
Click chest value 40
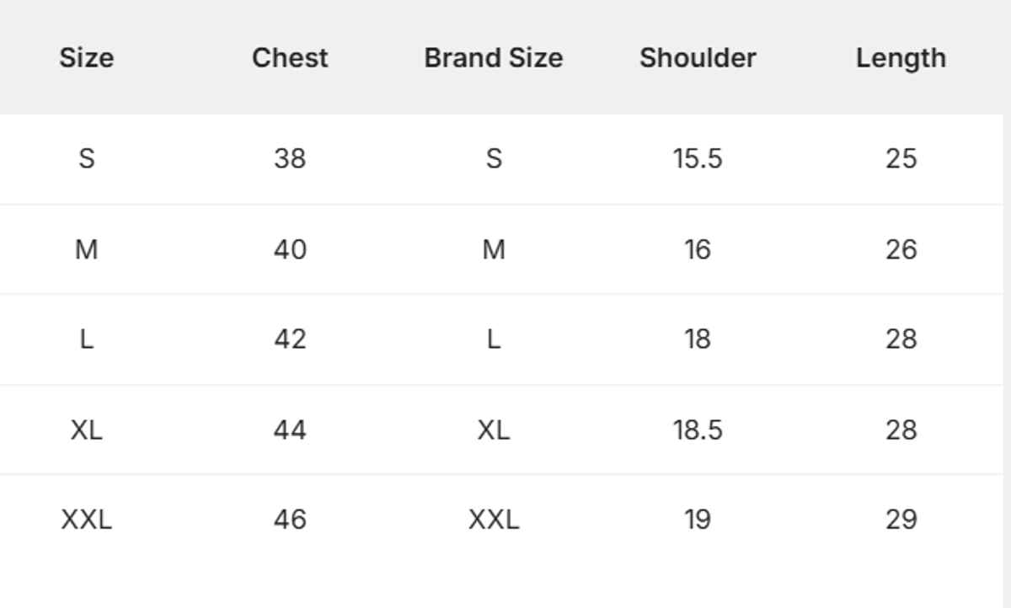coord(290,249)
